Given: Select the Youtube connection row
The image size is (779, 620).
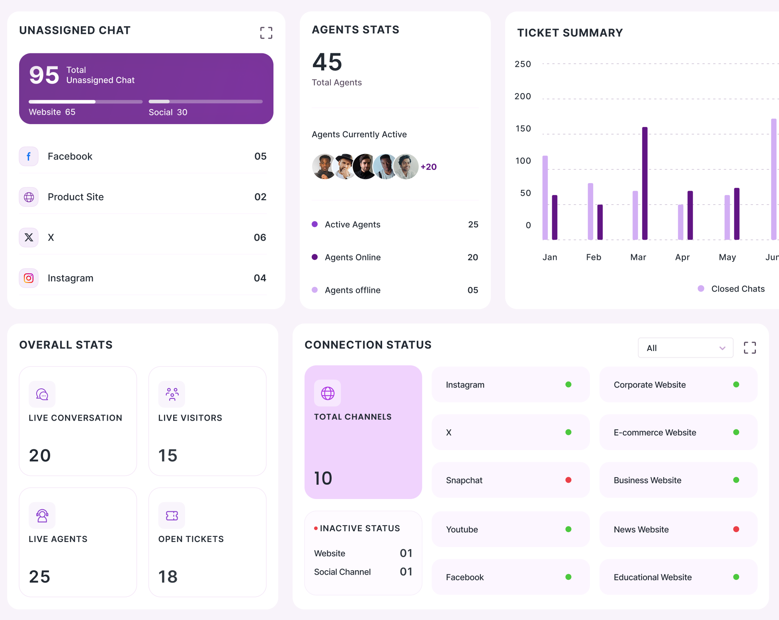Looking at the screenshot, I should 510,529.
